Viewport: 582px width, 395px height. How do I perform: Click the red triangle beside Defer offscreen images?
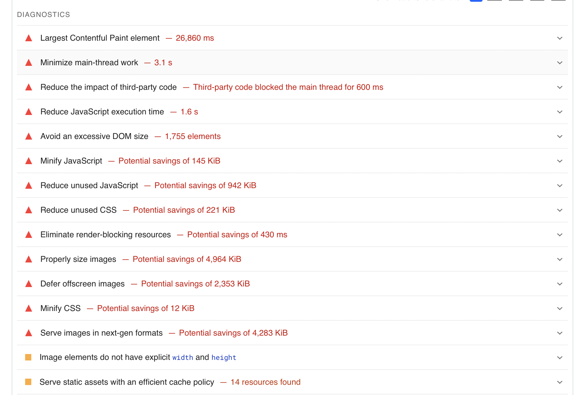(29, 284)
